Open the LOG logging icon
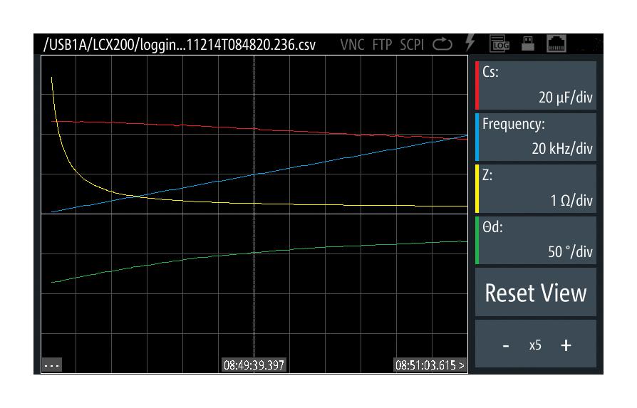The image size is (637, 408). (499, 45)
